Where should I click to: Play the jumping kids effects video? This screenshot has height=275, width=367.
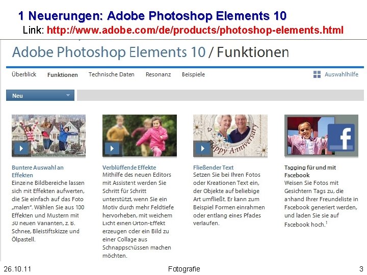(21, 148)
